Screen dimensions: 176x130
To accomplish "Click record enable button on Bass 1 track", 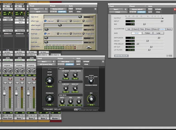I will coord(22,79).
